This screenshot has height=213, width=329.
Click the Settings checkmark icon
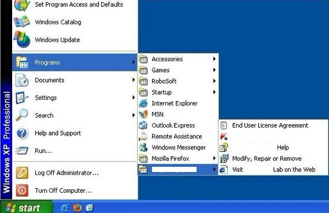point(22,98)
